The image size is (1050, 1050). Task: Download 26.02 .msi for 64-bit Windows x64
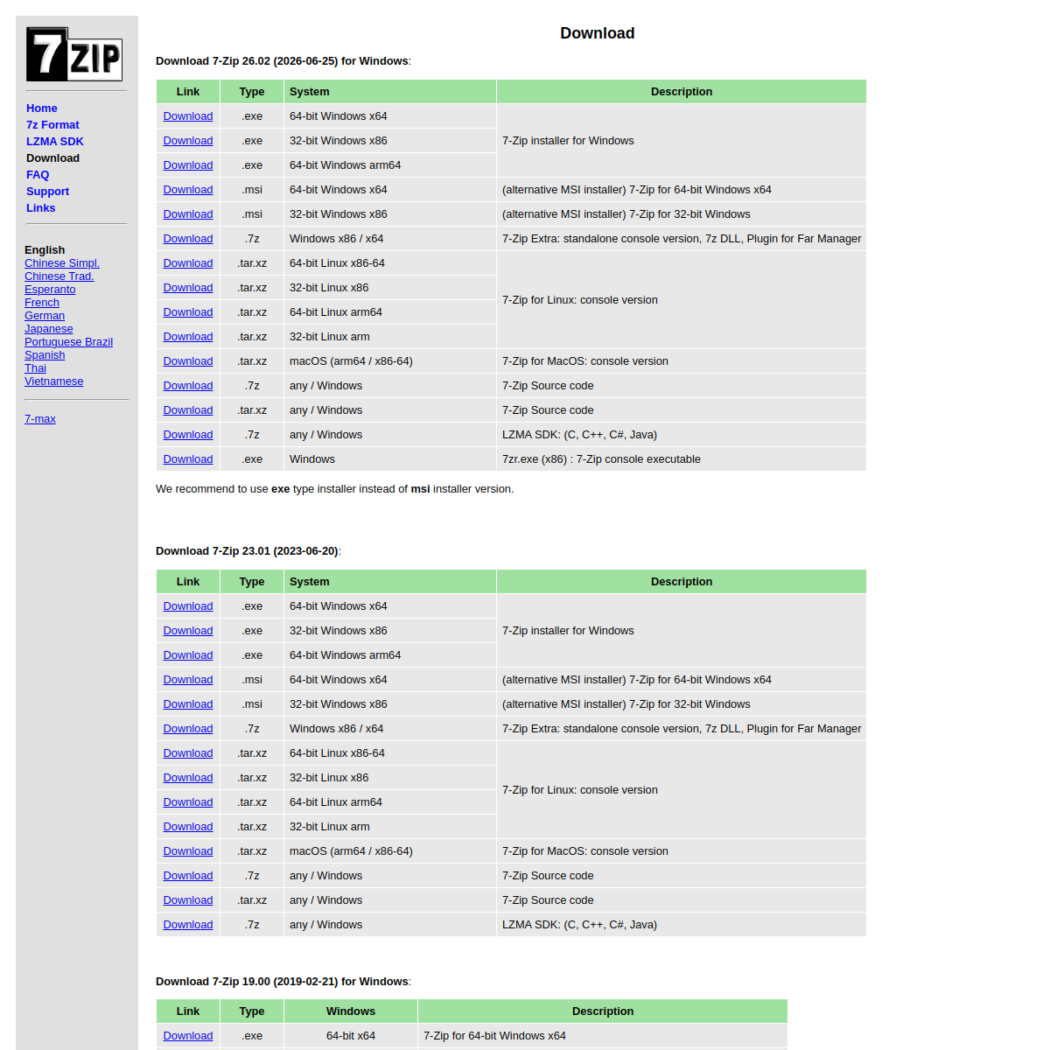coord(188,190)
